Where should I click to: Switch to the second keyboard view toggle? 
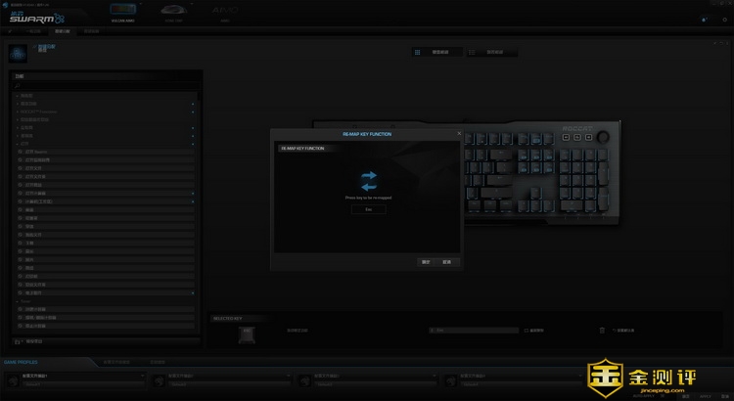[486, 51]
